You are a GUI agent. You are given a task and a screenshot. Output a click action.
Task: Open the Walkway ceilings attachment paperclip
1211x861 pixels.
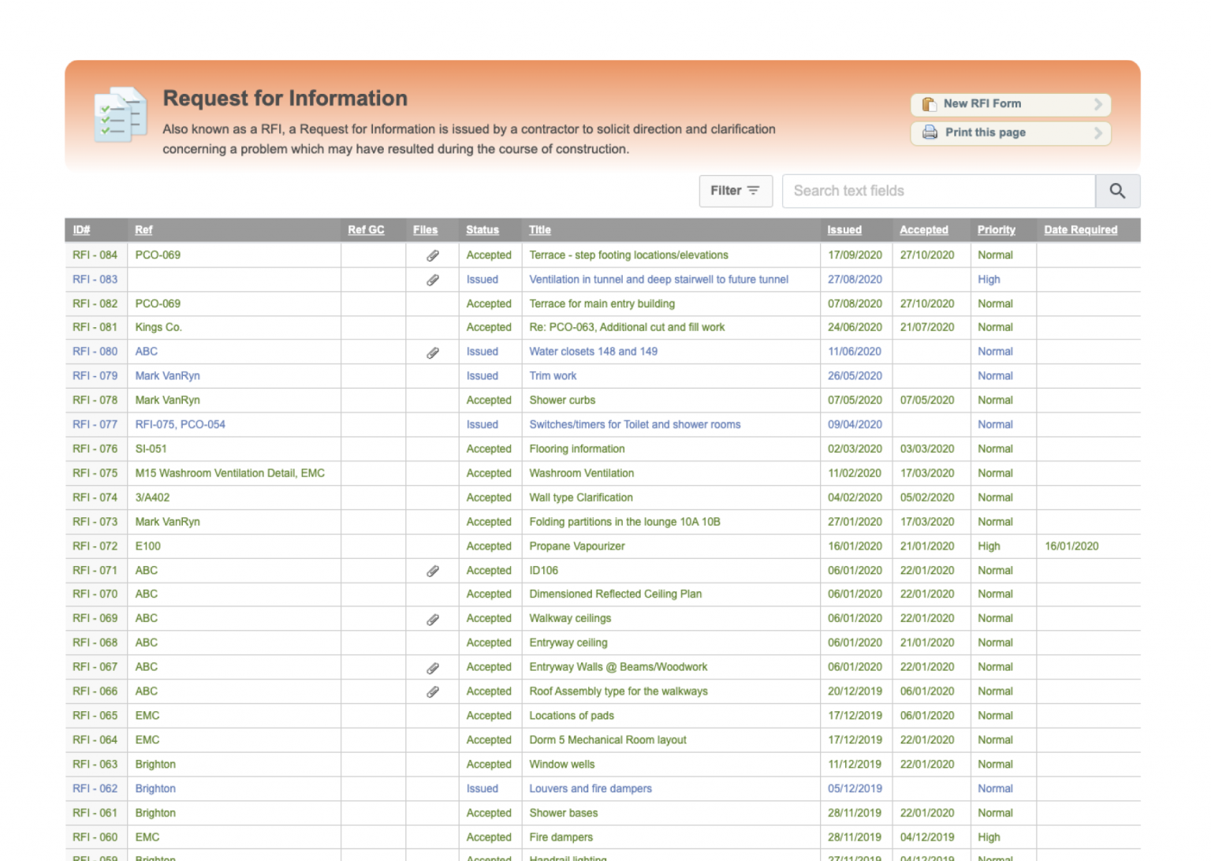point(432,619)
